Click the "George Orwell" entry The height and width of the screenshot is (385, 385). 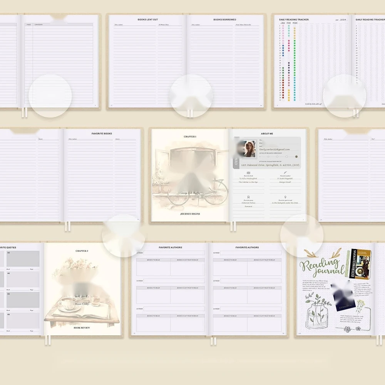(285, 182)
